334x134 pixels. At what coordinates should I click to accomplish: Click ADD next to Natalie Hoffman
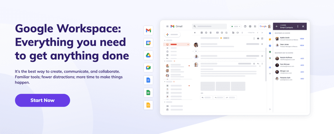tap(302, 58)
